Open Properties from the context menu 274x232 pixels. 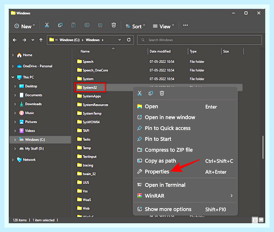(185, 171)
